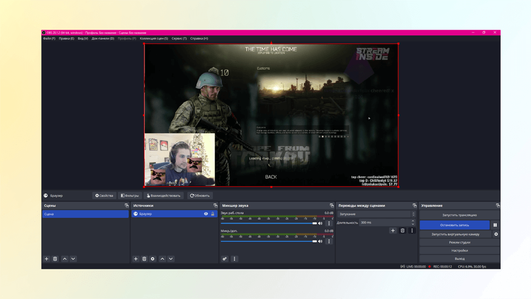Open audio mixer three-dot menu at bottom

point(234,259)
